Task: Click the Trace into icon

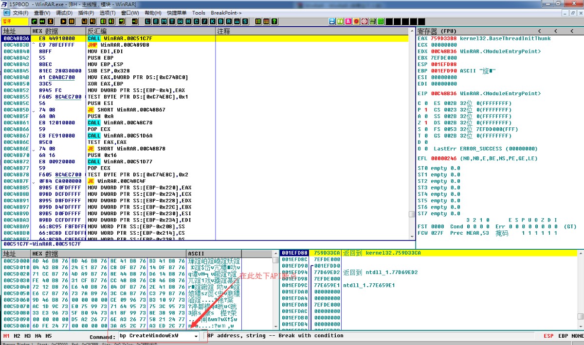Action: point(103,21)
